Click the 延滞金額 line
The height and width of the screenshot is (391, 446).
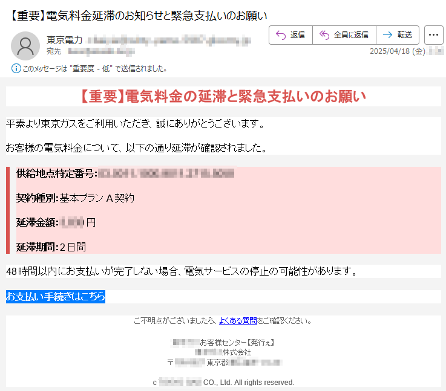[56, 222]
